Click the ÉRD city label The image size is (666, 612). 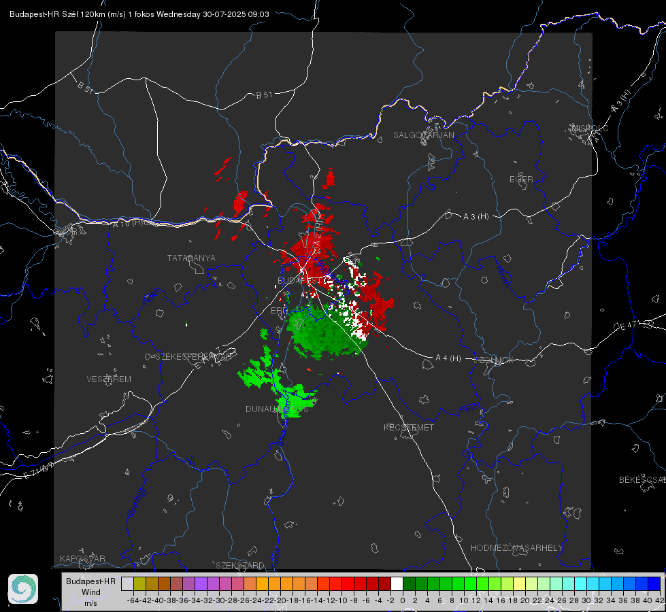click(x=279, y=311)
